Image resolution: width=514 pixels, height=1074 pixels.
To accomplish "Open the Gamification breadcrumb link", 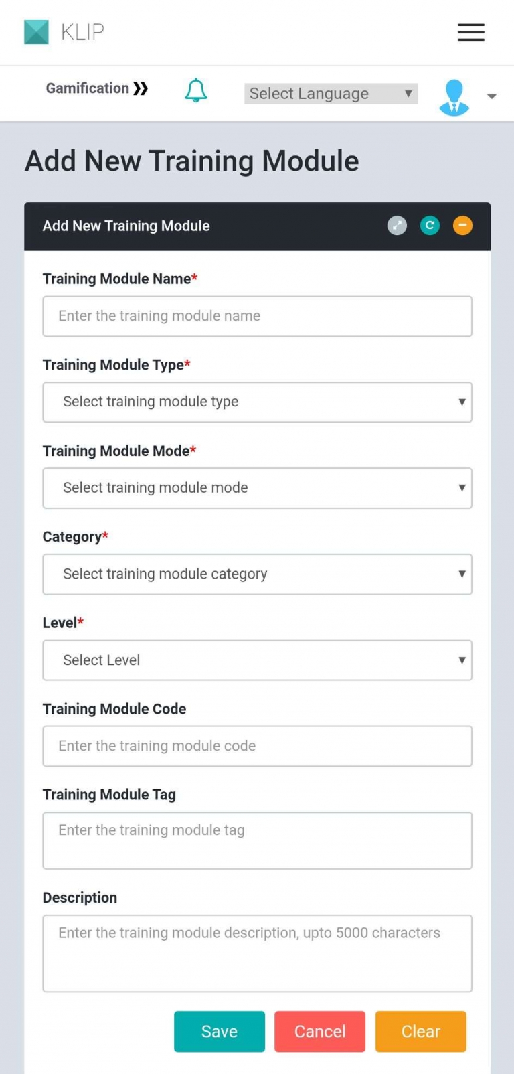I will tap(87, 88).
